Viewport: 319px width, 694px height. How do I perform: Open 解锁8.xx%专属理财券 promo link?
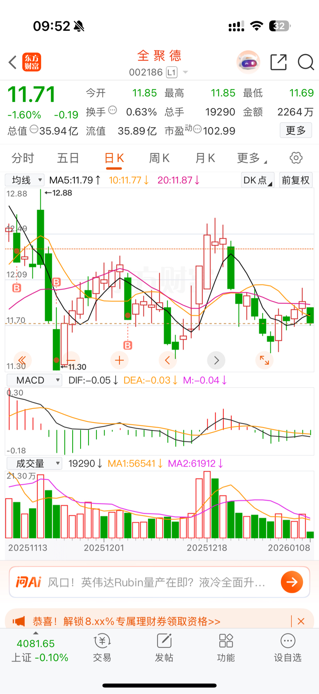pos(126,621)
